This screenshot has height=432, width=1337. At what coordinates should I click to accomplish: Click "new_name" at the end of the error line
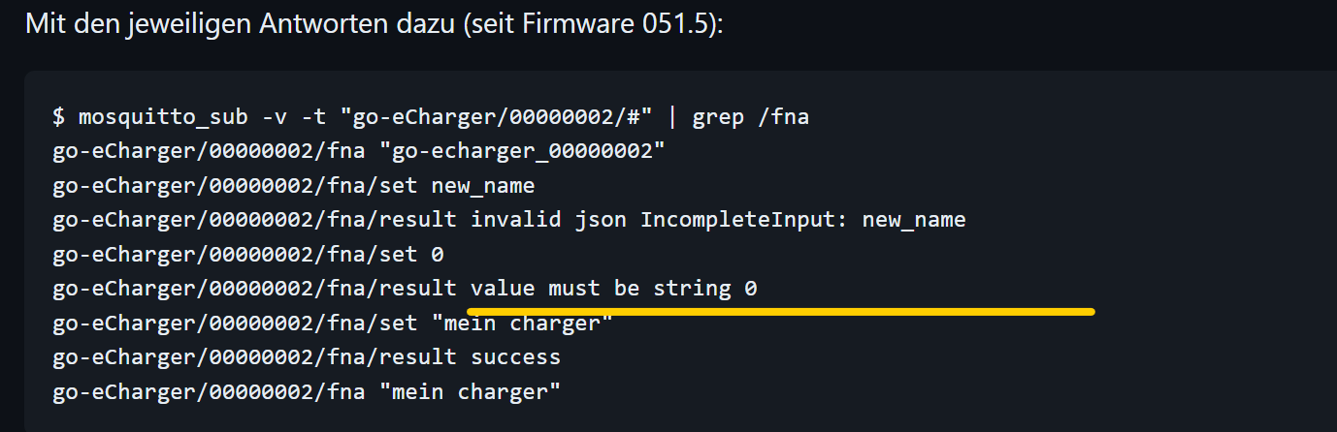coord(916,220)
